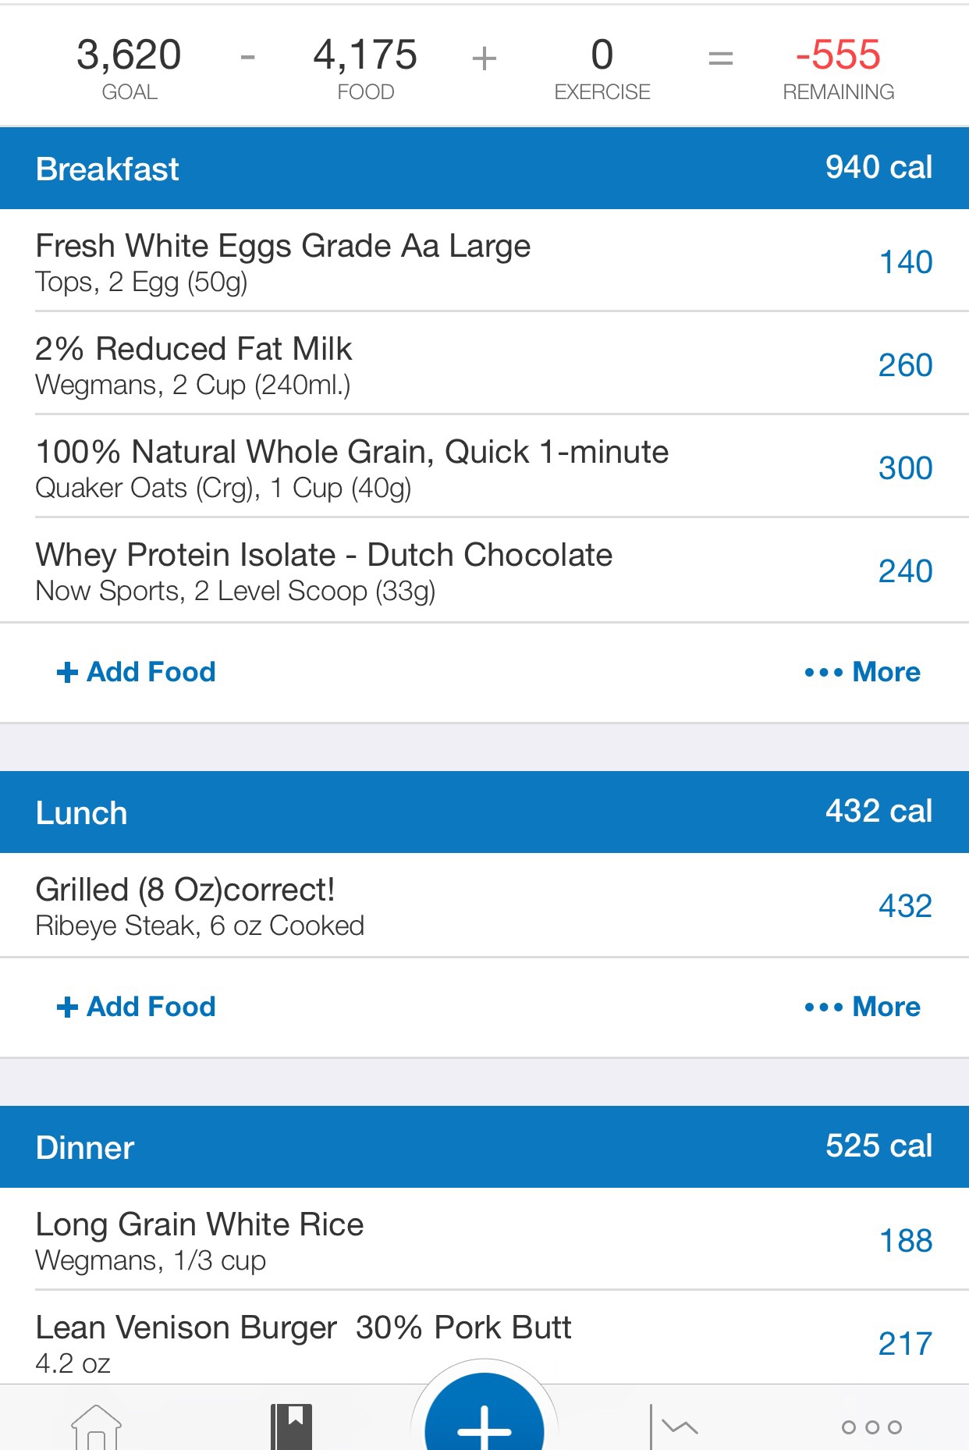The height and width of the screenshot is (1450, 969).
Task: Open the Home tab icon
Action: pos(97,1427)
